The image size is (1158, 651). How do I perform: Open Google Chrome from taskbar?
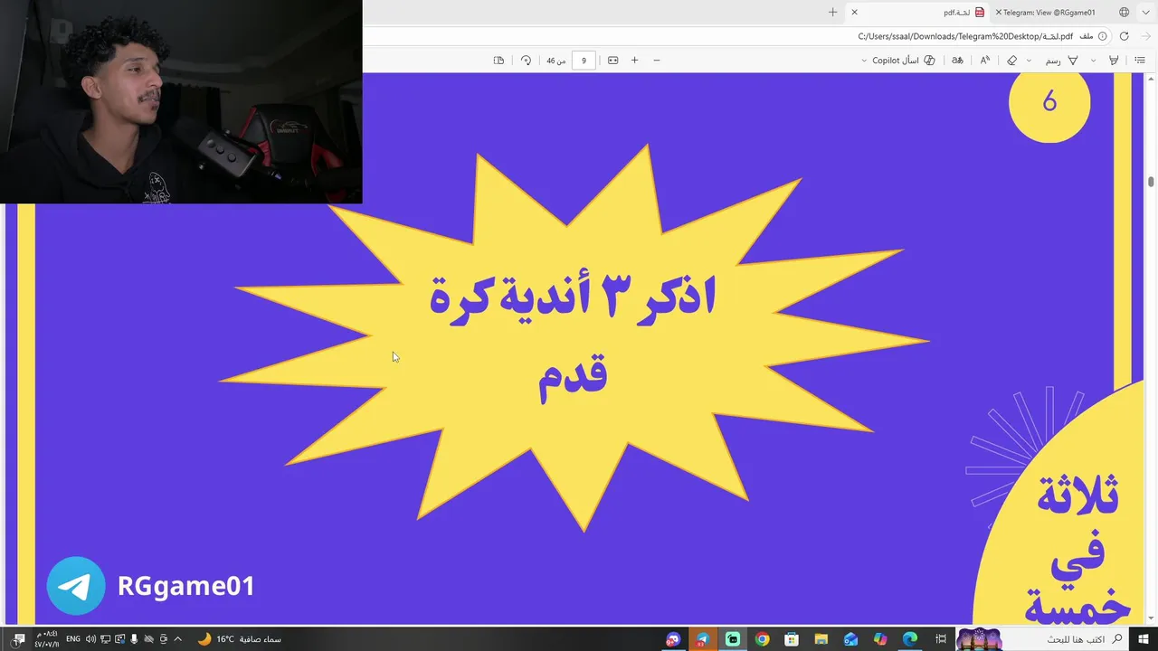(762, 639)
